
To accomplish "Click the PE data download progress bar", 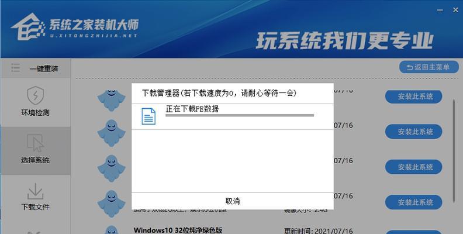I will point(240,115).
